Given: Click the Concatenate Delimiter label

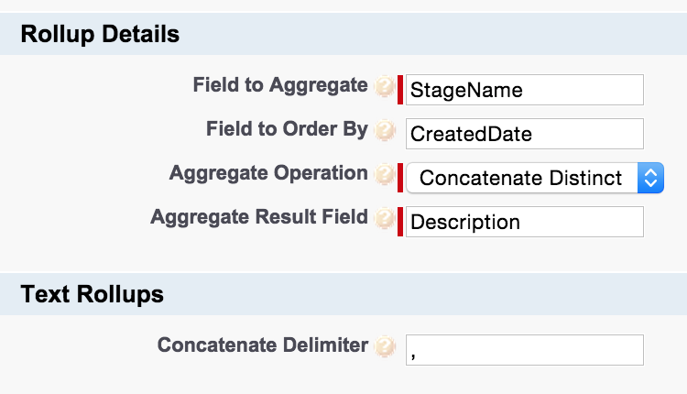Looking at the screenshot, I should click(263, 345).
